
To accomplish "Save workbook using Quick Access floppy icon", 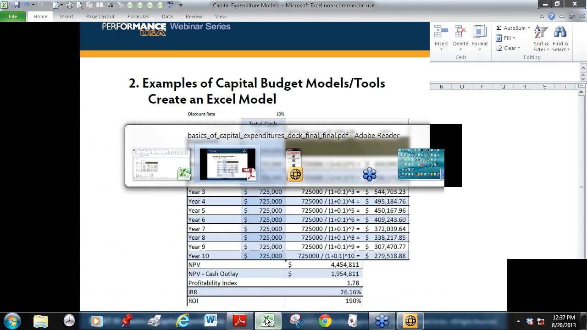I will click(x=17, y=5).
